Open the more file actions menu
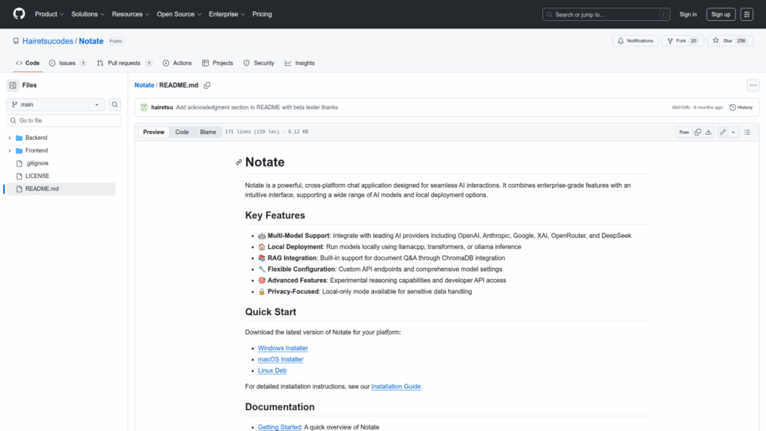The width and height of the screenshot is (766, 431). (753, 85)
